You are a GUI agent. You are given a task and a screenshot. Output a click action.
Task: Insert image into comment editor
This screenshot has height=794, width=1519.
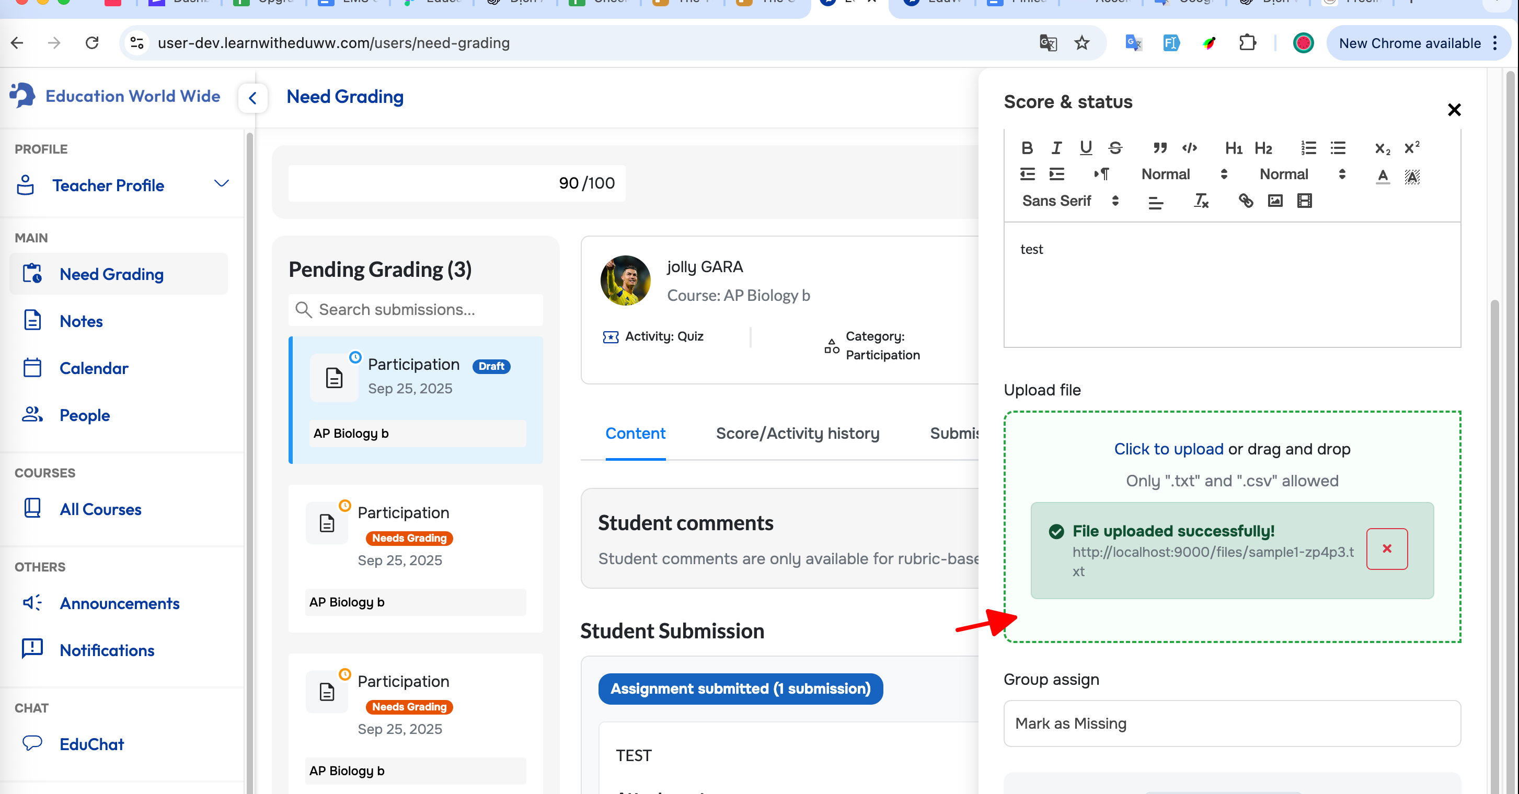click(1275, 201)
